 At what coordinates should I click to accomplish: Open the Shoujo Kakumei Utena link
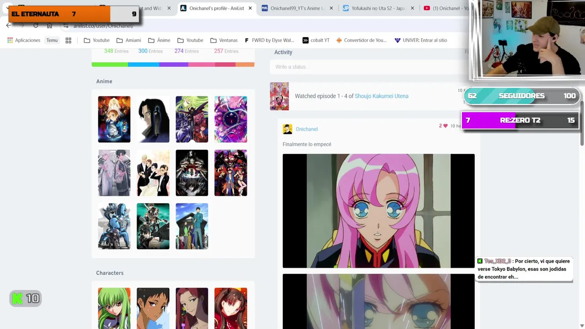click(382, 96)
